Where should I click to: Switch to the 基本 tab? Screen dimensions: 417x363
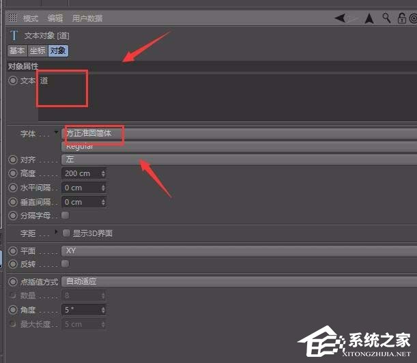pos(18,50)
